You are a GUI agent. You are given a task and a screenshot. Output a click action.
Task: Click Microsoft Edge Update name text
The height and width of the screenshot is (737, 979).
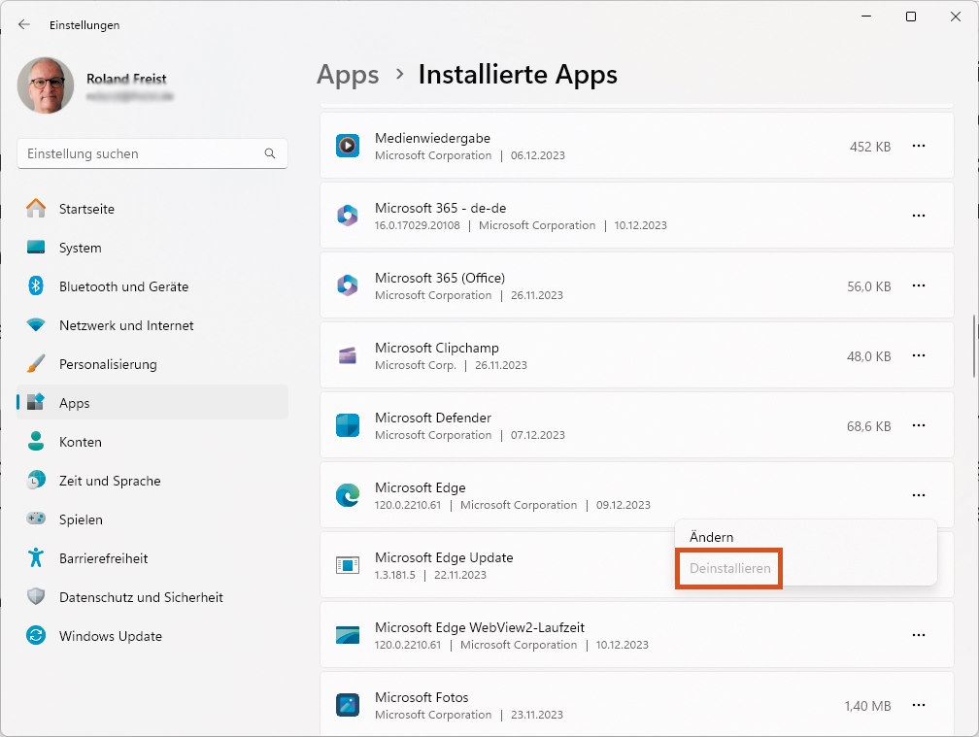click(444, 558)
